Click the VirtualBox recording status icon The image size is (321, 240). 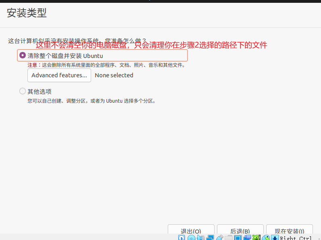pyautogui.click(x=247, y=238)
